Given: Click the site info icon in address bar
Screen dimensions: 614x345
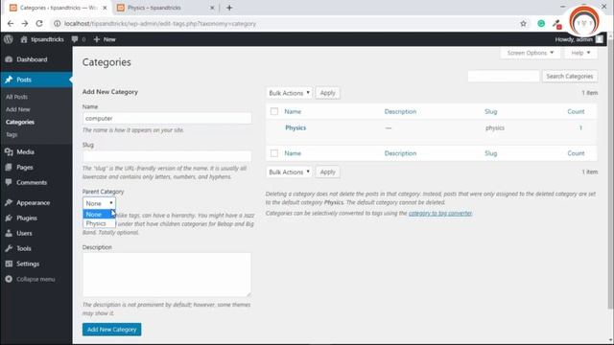Looking at the screenshot, I should pyautogui.click(x=58, y=23).
